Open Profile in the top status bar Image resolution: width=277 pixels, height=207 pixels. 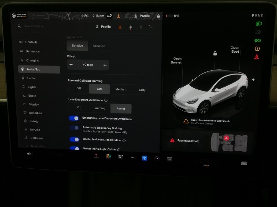pos(142,16)
